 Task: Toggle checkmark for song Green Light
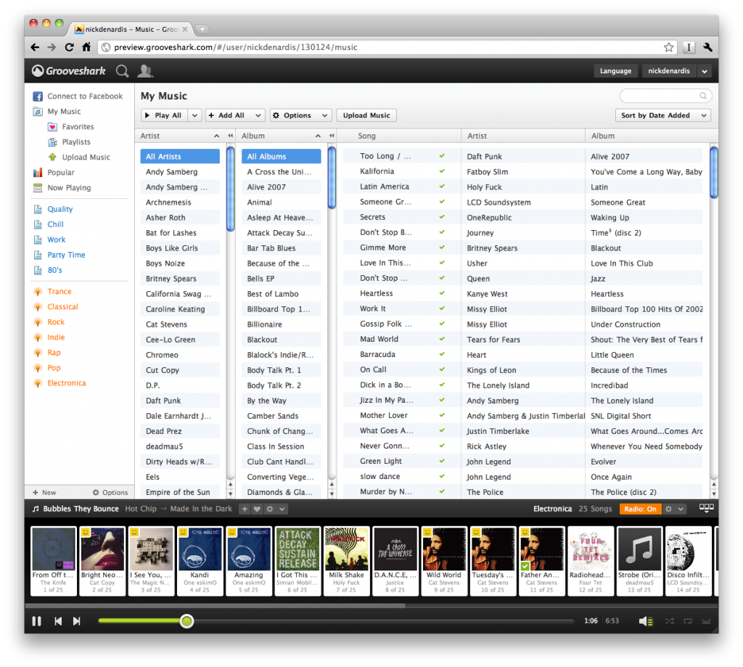click(x=442, y=461)
